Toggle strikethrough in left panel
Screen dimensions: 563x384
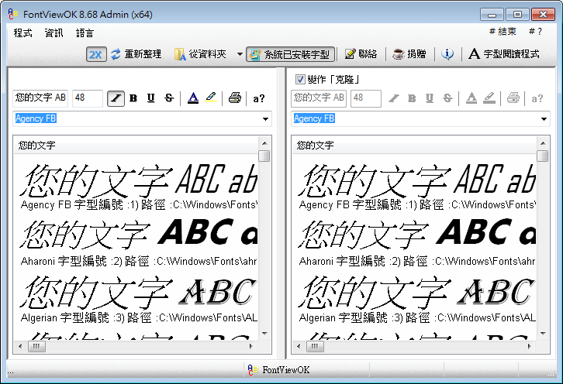tap(169, 98)
